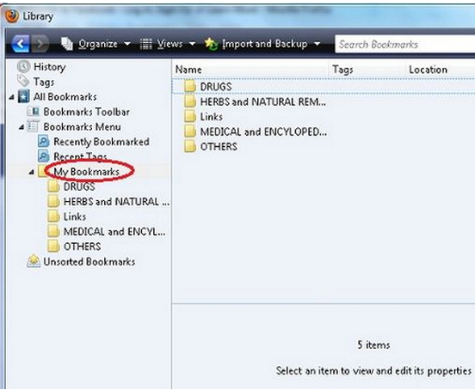Image resolution: width=475 pixels, height=390 pixels.
Task: Click the History clock icon
Action: tap(23, 66)
